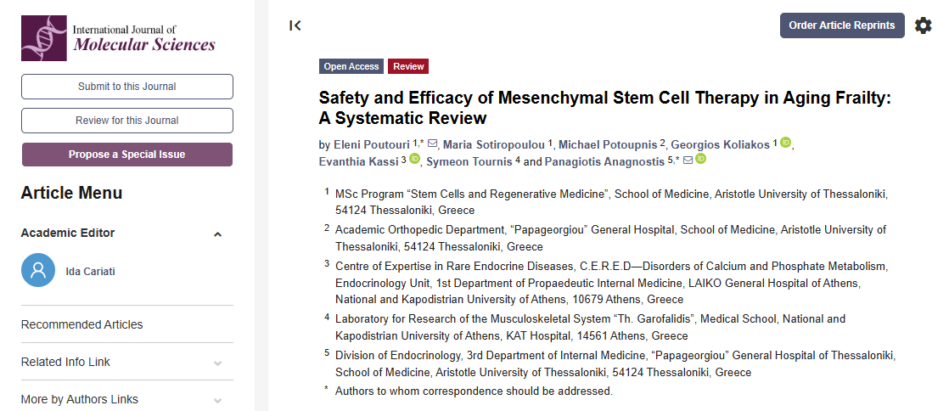
Task: Open author link Maria Sotiropoulou
Action: pyautogui.click(x=494, y=145)
